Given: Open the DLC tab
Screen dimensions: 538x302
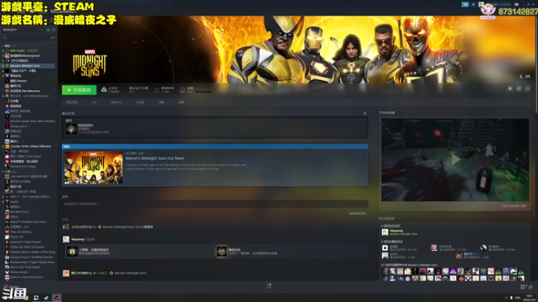Looking at the screenshot, I should pyautogui.click(x=94, y=102).
